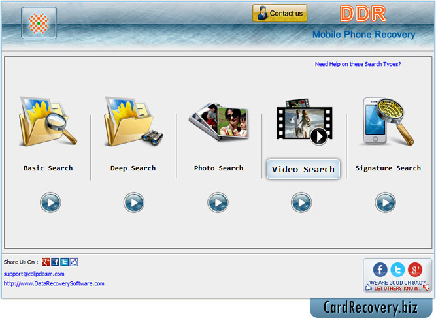This screenshot has width=436, height=318.
Task: Share on Google Plus small icon
Action: coord(46,262)
